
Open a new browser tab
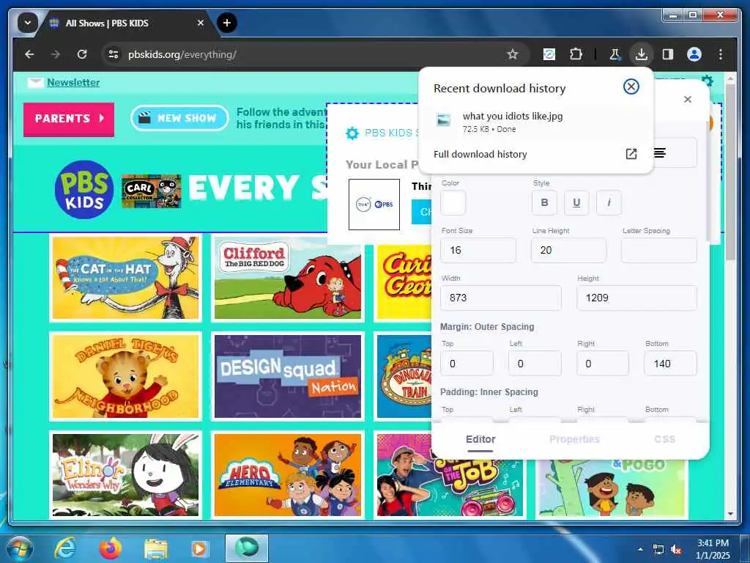[x=227, y=23]
